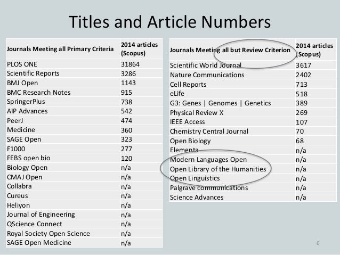
Task: Select the 'IEEE Access' entry
Action: (x=188, y=122)
